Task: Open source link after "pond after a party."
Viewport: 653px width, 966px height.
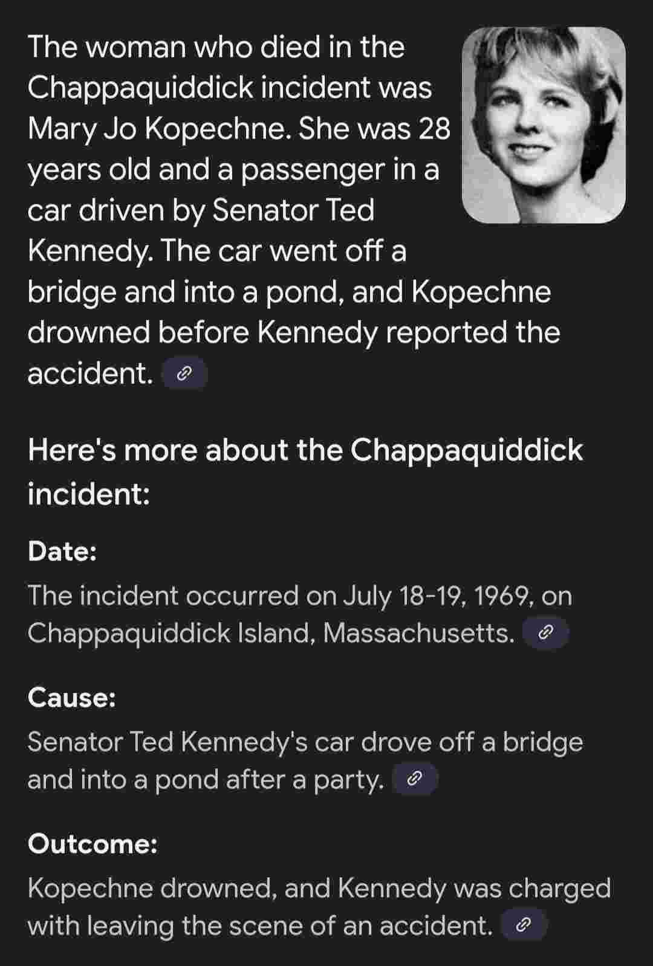Action: click(x=415, y=779)
